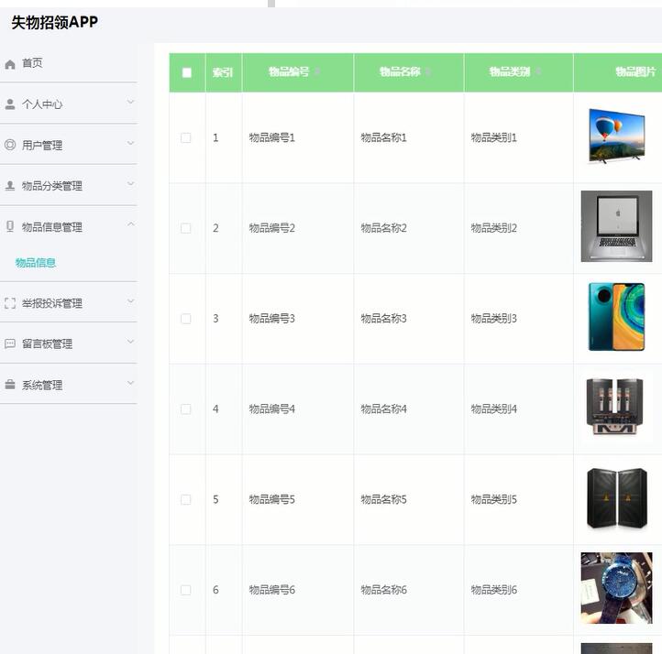Screen dimensions: 662x654
Task: Open the smartphone thumbnail in row 3
Action: coord(616,317)
